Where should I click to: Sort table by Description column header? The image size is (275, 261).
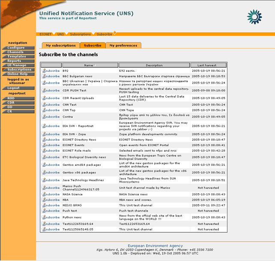coord(154,65)
